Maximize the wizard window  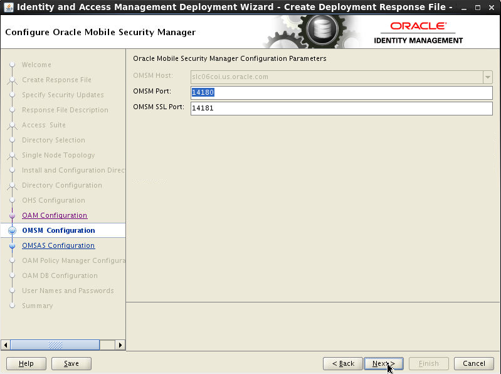coord(478,8)
